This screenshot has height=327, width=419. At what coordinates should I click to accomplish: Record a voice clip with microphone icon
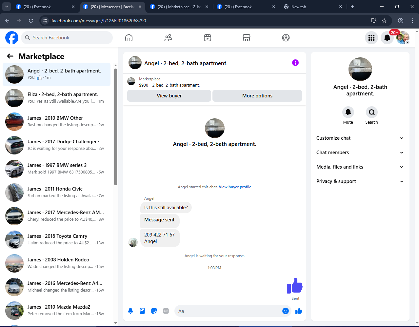point(130,311)
